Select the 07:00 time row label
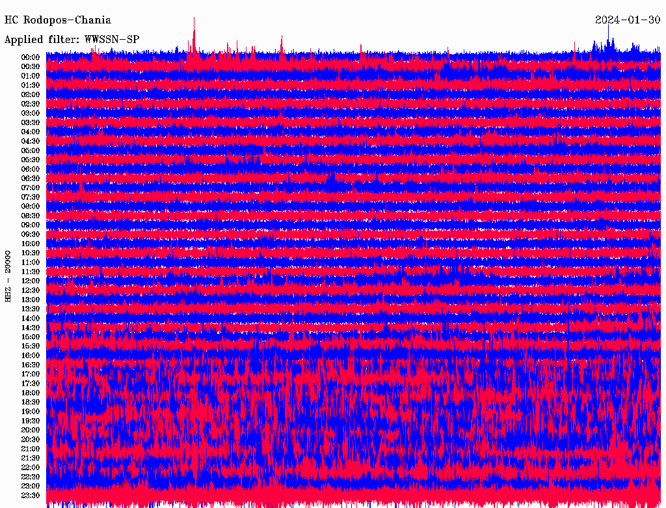 (31, 188)
